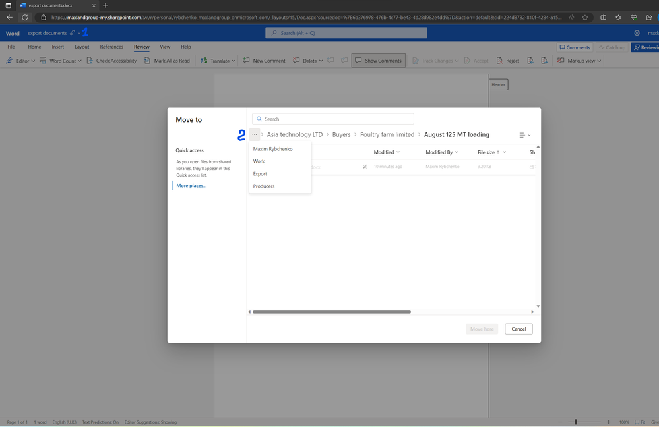Open the breadcrumb ellipsis menu in Move to dialog
This screenshot has width=659, height=427.
tap(254, 135)
